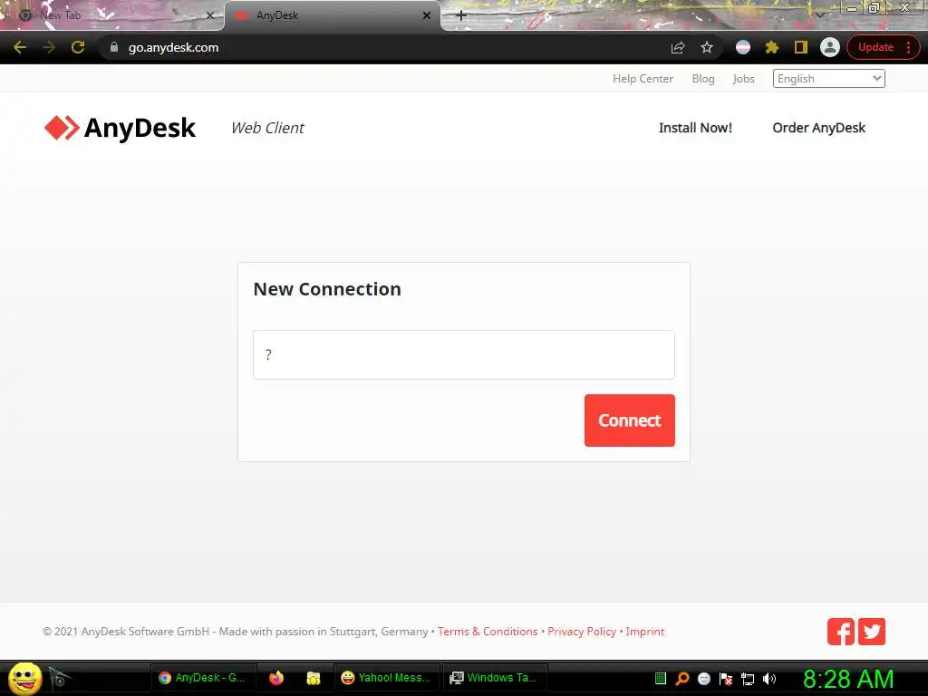Open the side panel icon in Chrome toolbar

[801, 47]
